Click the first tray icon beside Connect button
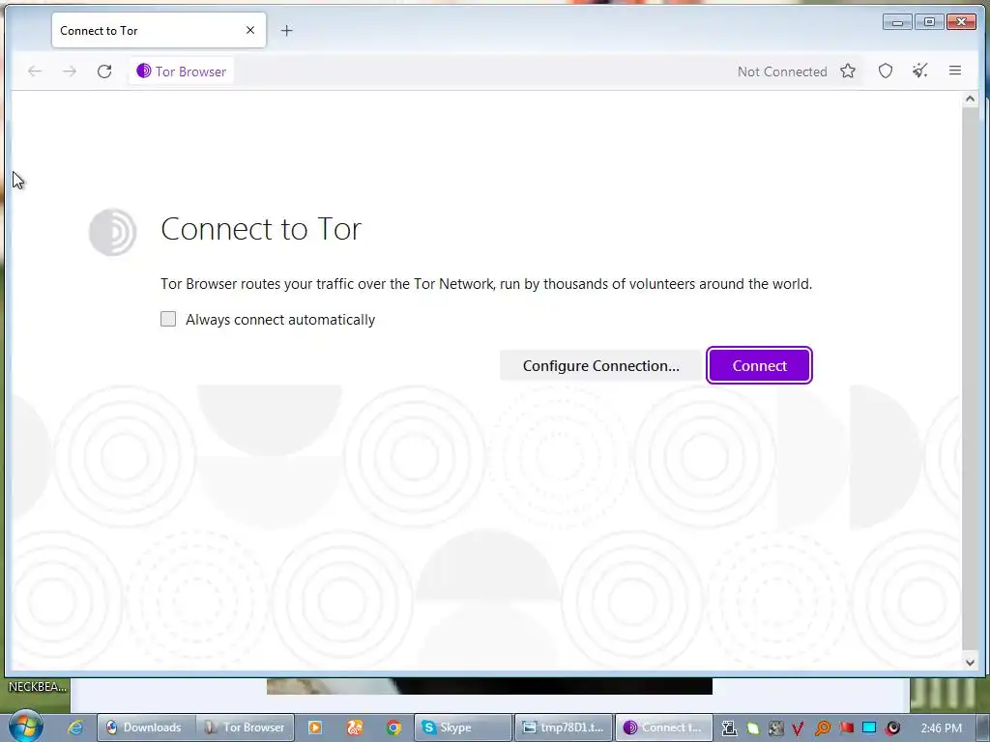The width and height of the screenshot is (990, 742). click(x=729, y=728)
